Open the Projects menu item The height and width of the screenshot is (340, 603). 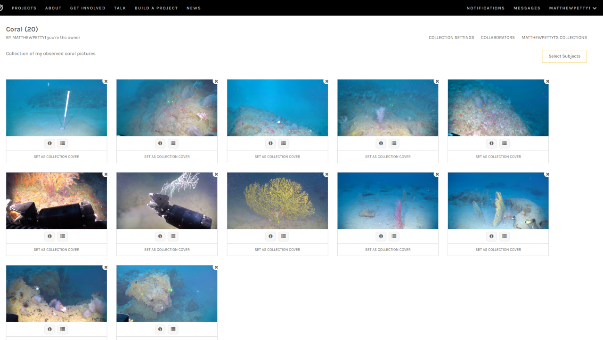(x=24, y=8)
